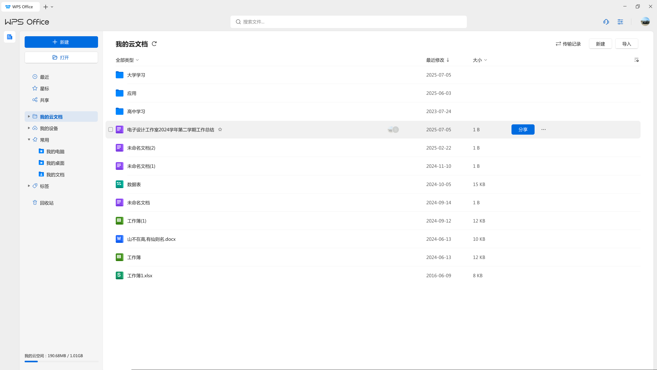Open more options for 电子设计工作室 file row
Viewport: 657px width, 370px height.
coord(544,129)
